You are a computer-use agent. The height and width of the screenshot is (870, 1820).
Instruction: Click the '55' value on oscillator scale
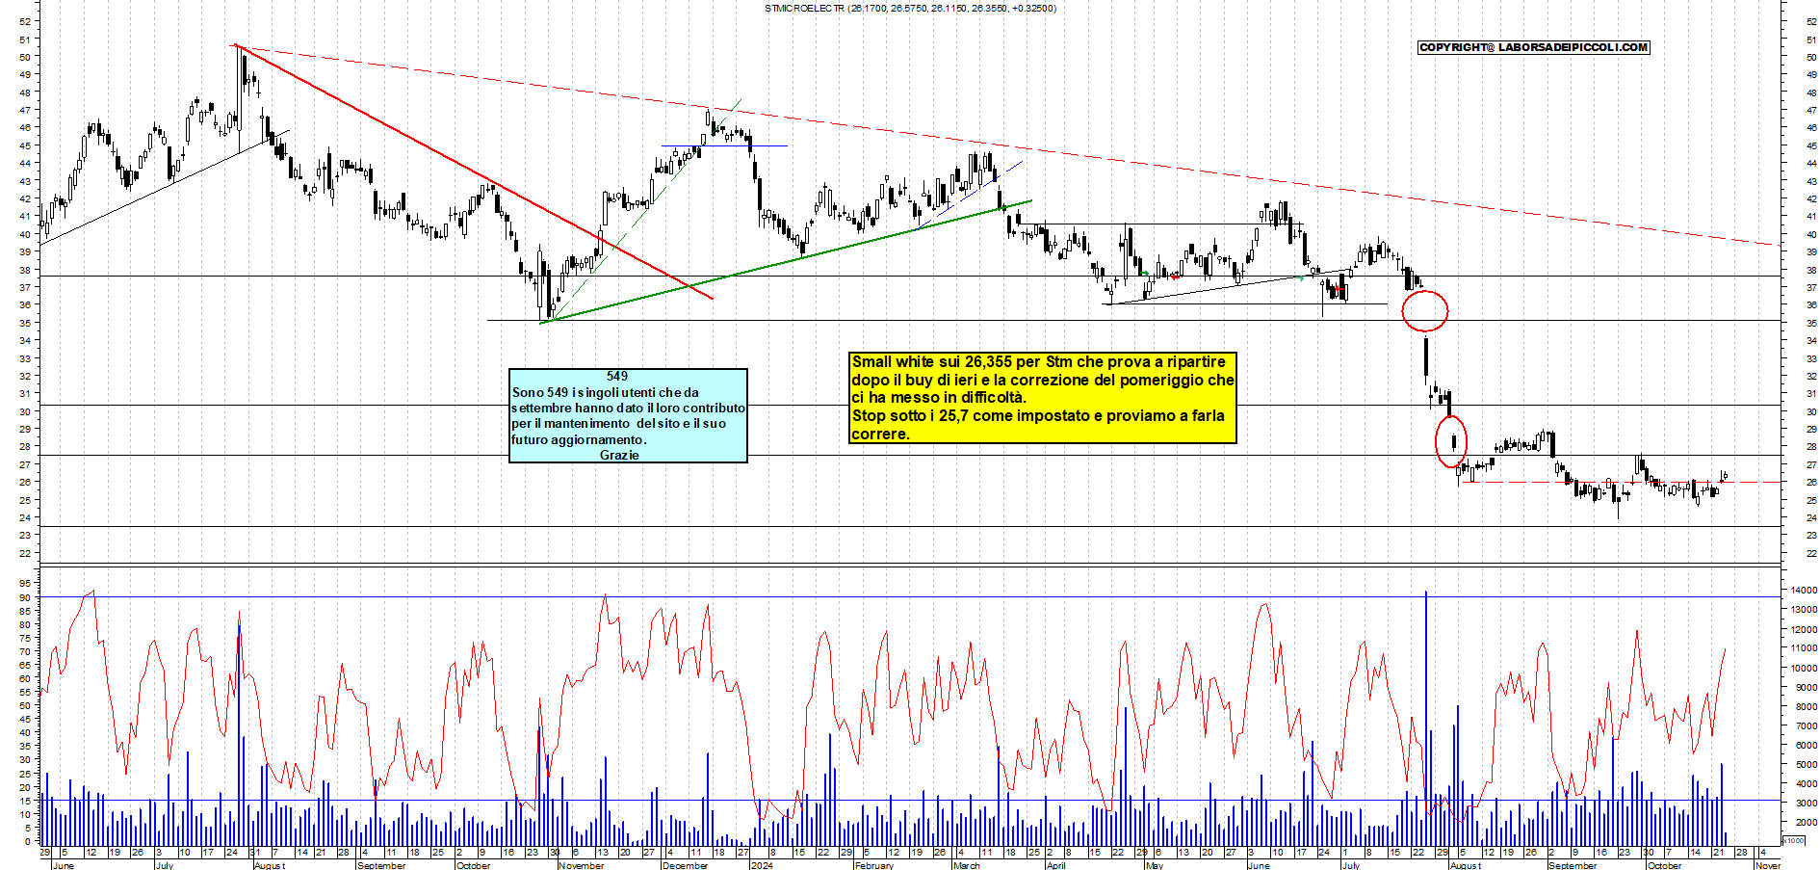pyautogui.click(x=25, y=692)
